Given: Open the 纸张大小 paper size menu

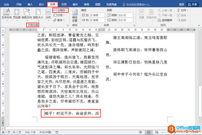Looking at the screenshot, I should coord(38,15).
